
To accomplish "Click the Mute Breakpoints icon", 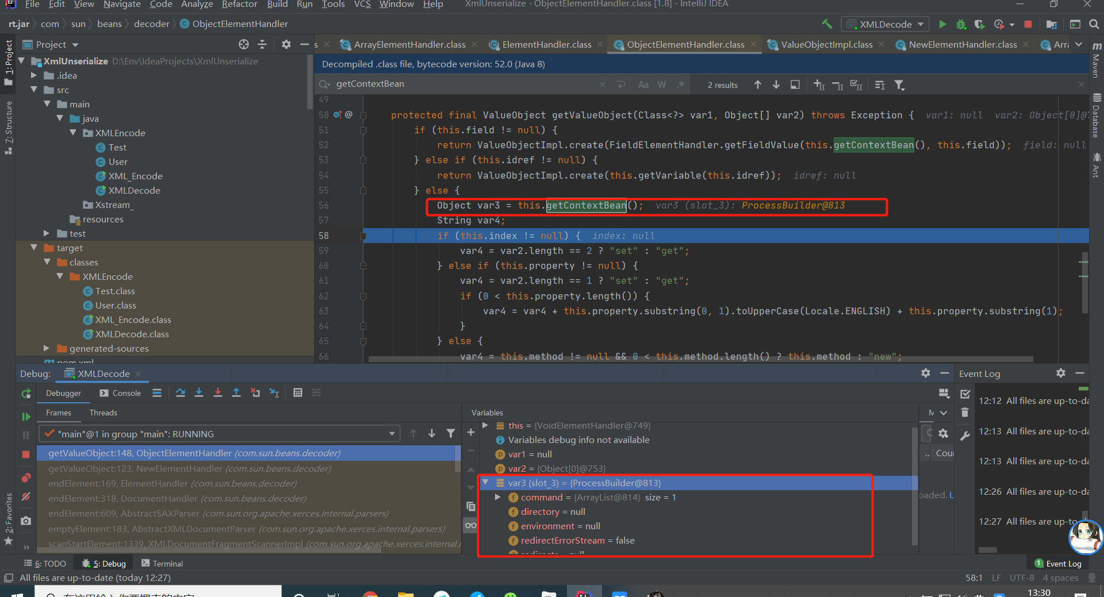I will tap(26, 496).
